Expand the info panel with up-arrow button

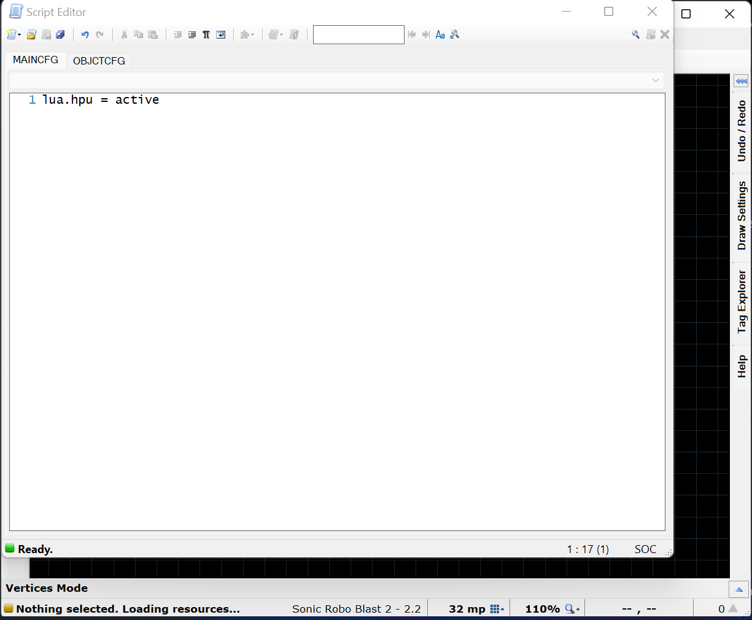point(739,589)
